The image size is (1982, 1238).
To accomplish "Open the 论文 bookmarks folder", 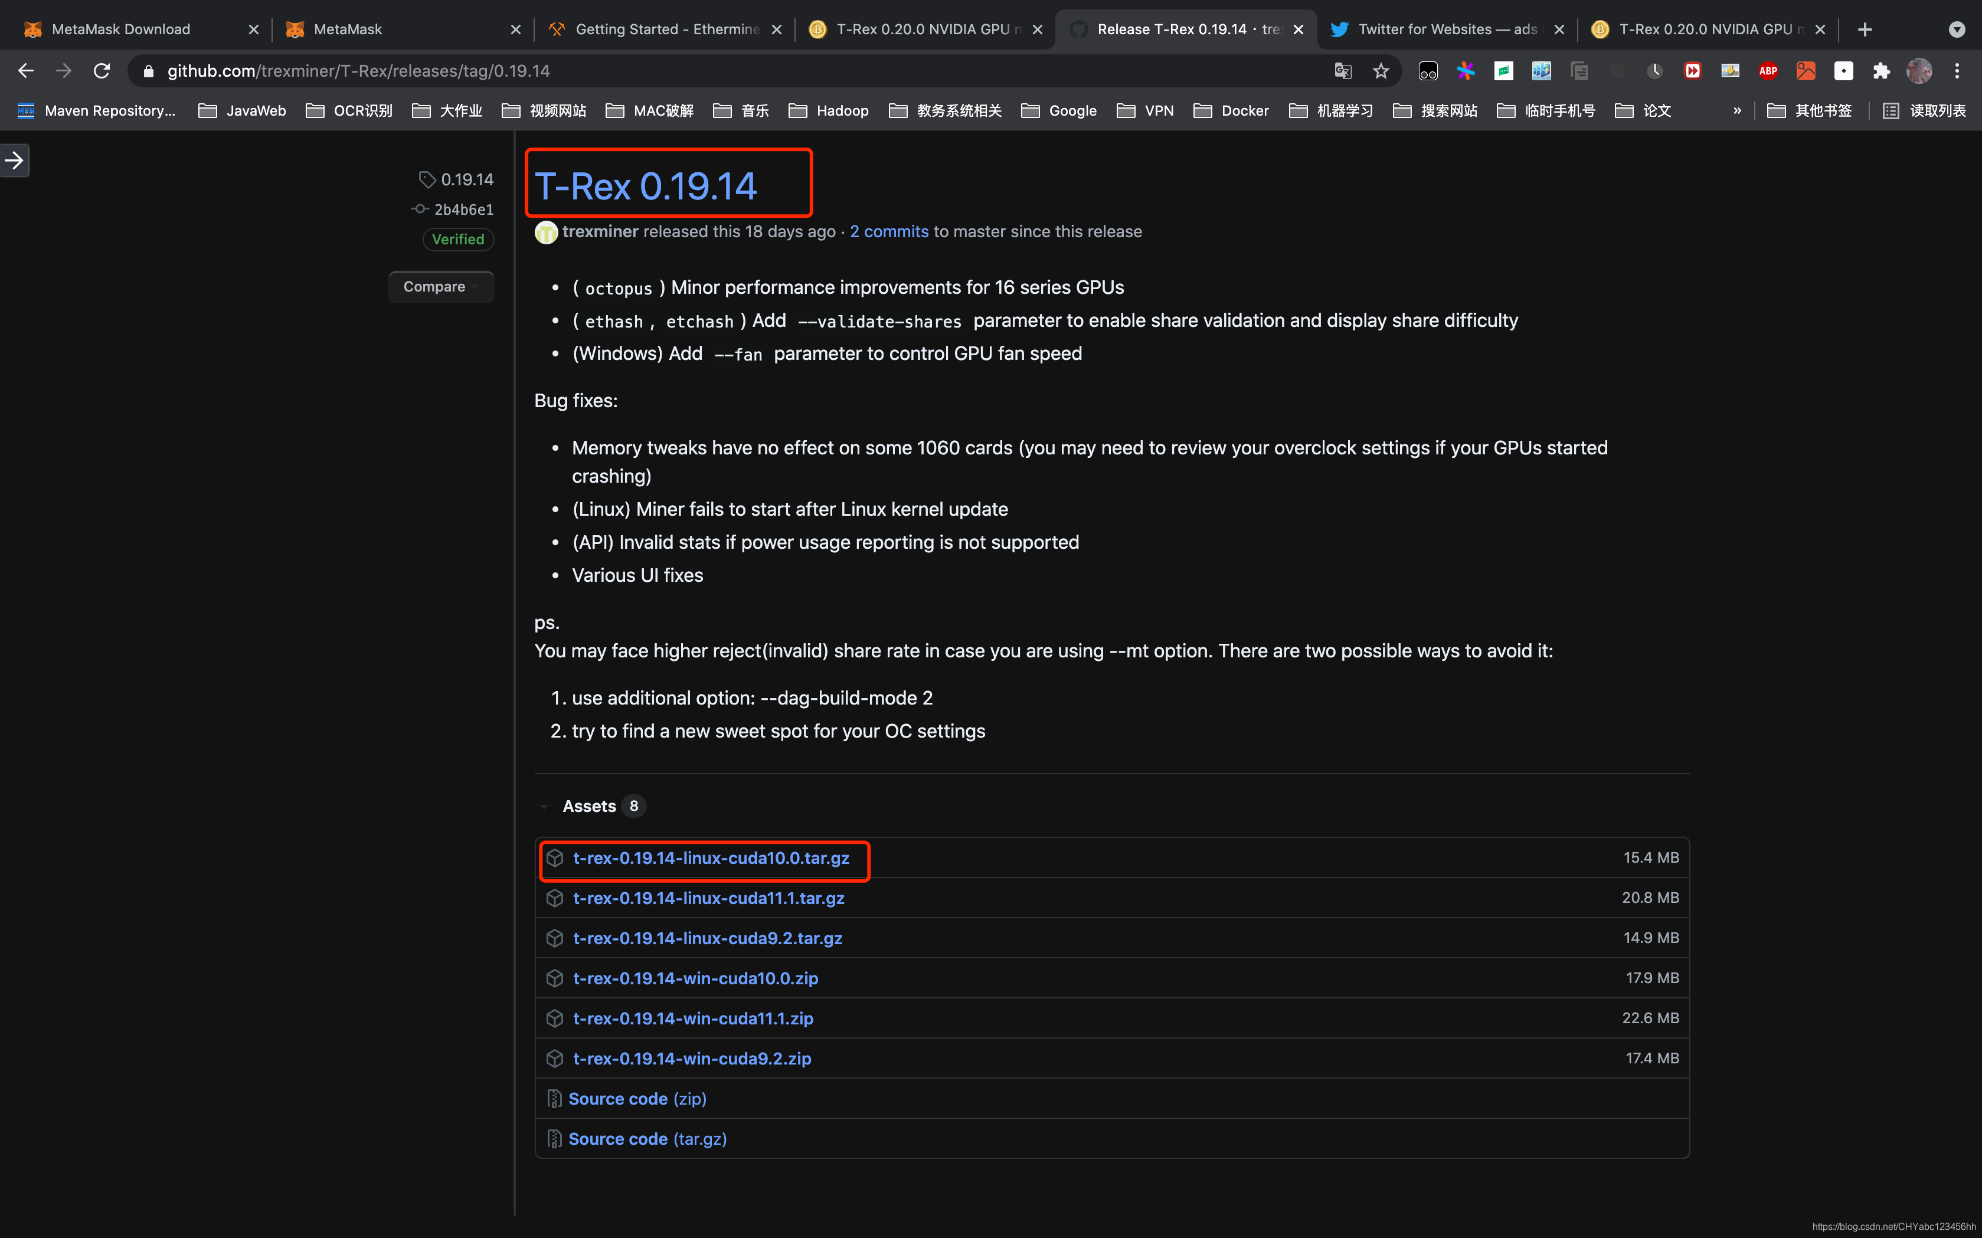I will point(1643,110).
